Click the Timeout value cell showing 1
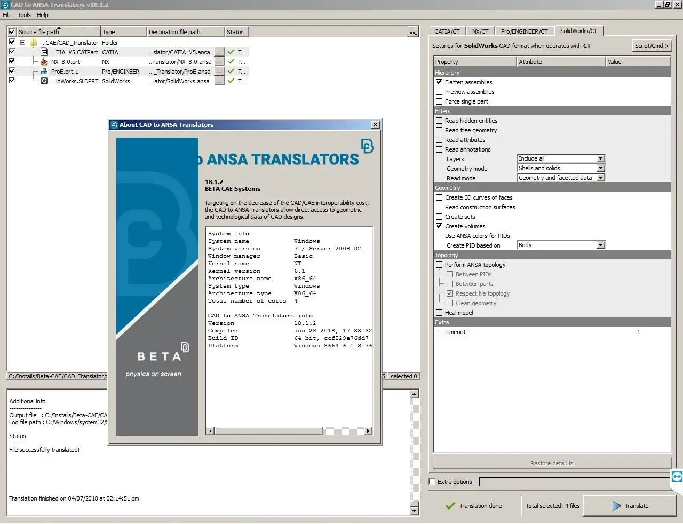 coord(638,332)
